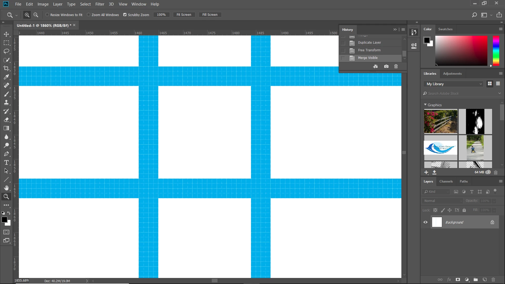This screenshot has width=505, height=284.
Task: Open the Filter menu
Action: coord(100,4)
